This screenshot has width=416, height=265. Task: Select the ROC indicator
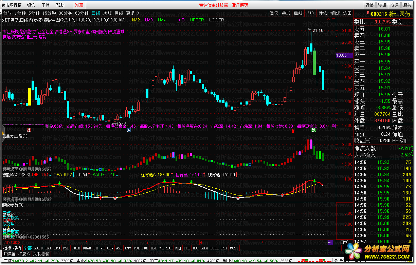point(196,248)
